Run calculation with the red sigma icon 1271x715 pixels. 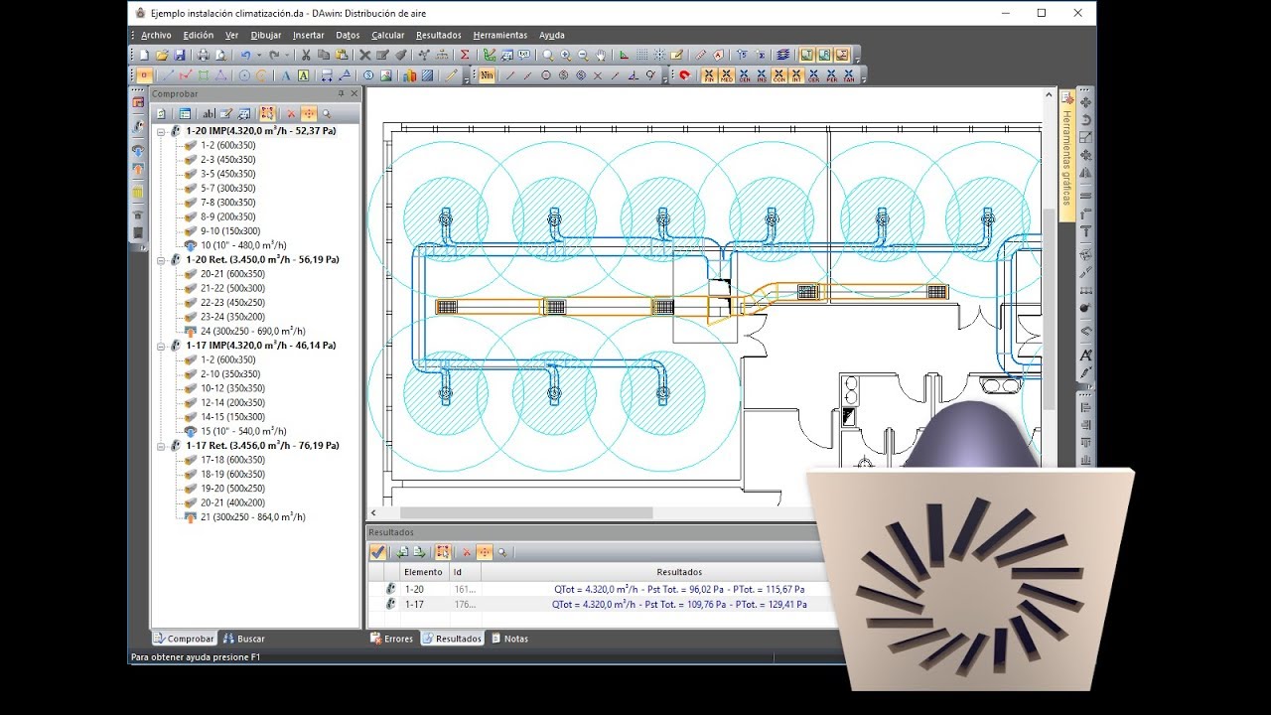click(x=465, y=56)
